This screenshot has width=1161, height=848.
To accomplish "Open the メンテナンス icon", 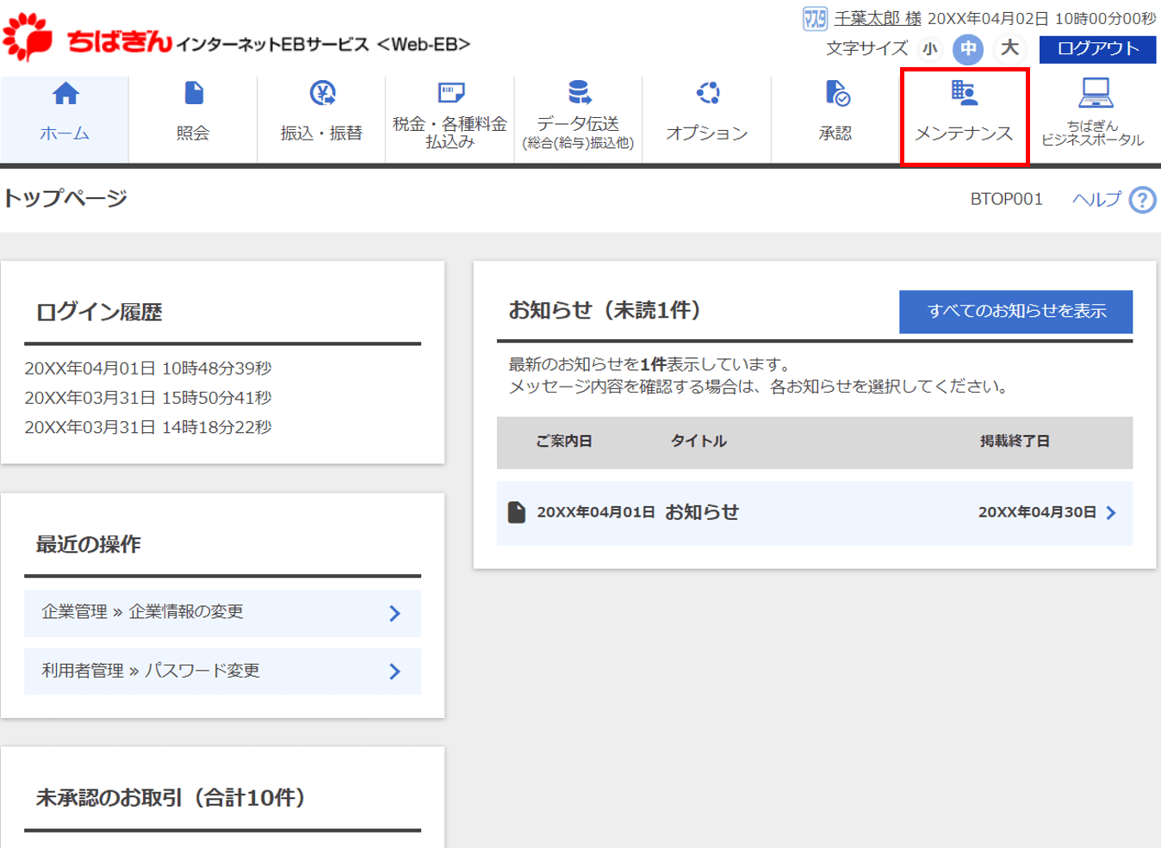I will (x=964, y=93).
